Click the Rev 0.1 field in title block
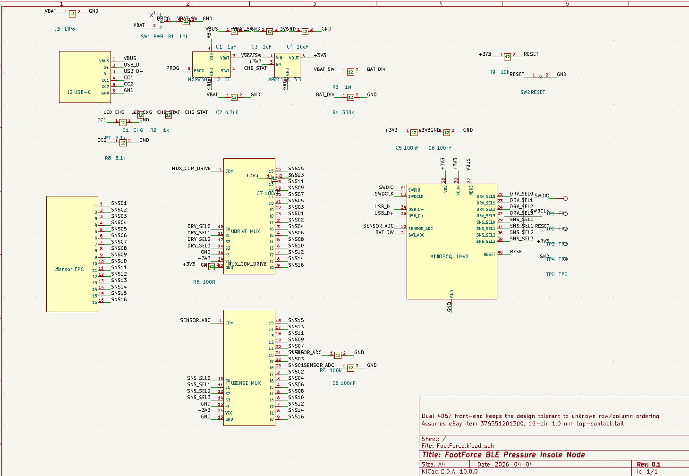Screen dimensions: 689x476 [x=649, y=464]
